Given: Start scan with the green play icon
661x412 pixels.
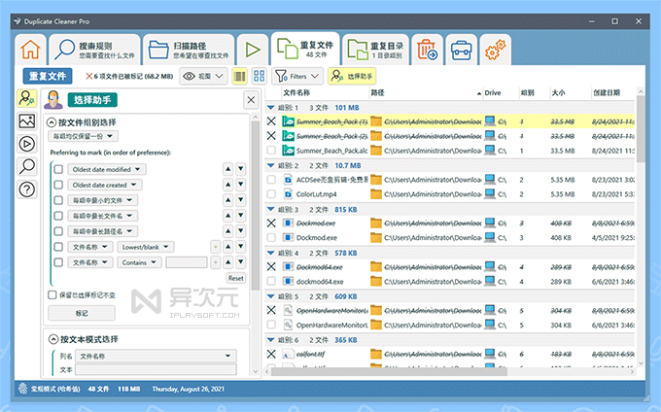Looking at the screenshot, I should [x=253, y=50].
